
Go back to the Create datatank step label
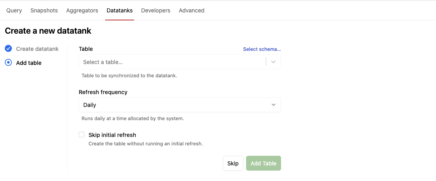[37, 49]
